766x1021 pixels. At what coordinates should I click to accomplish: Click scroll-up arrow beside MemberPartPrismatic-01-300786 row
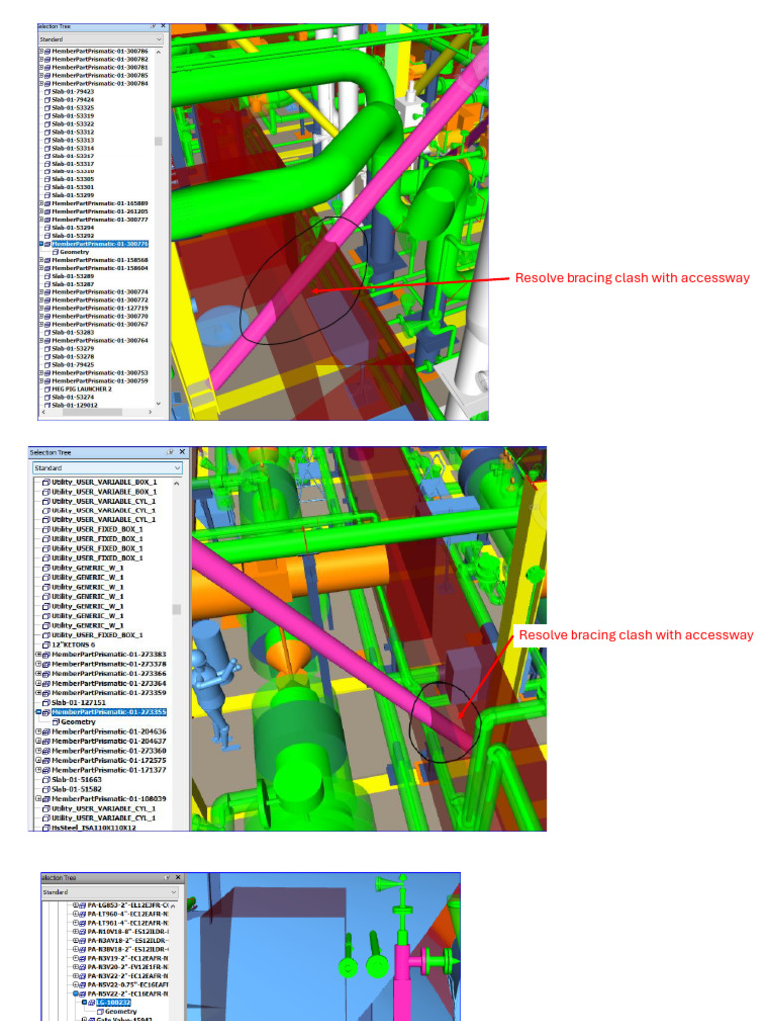[159, 51]
